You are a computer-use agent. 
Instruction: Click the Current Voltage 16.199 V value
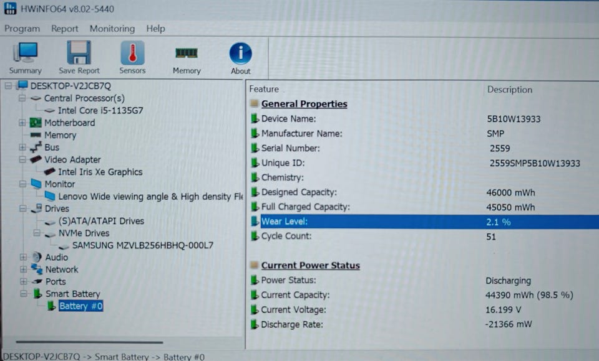503,309
